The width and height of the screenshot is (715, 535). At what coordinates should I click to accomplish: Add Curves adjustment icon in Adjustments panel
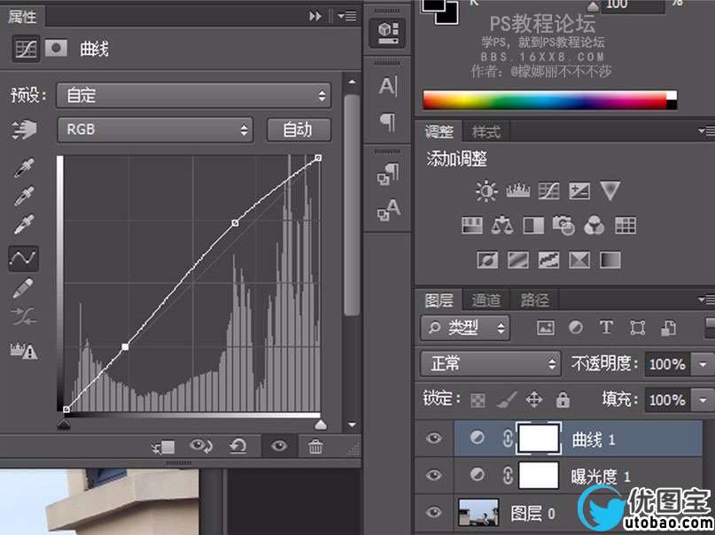(x=548, y=191)
